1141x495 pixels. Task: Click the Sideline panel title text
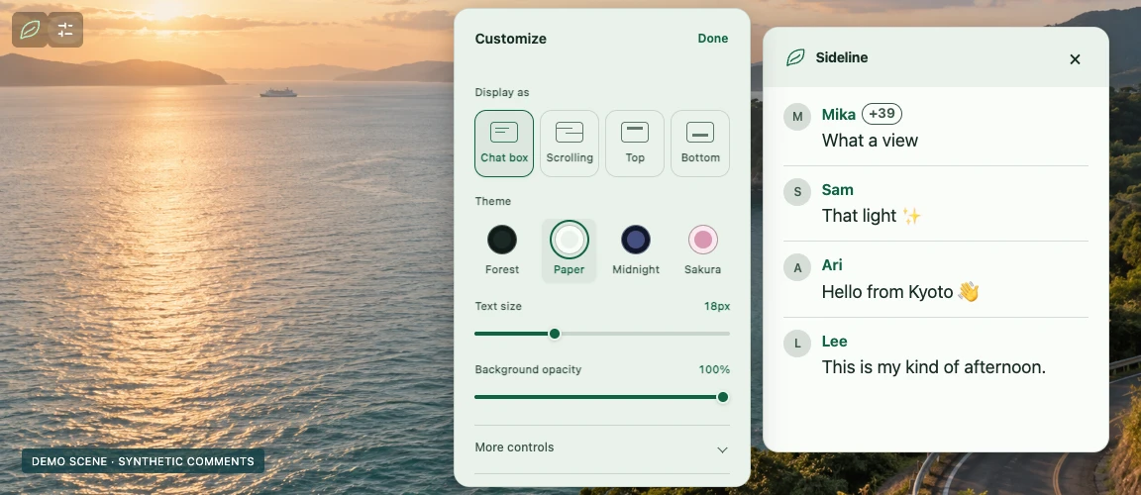(x=841, y=57)
